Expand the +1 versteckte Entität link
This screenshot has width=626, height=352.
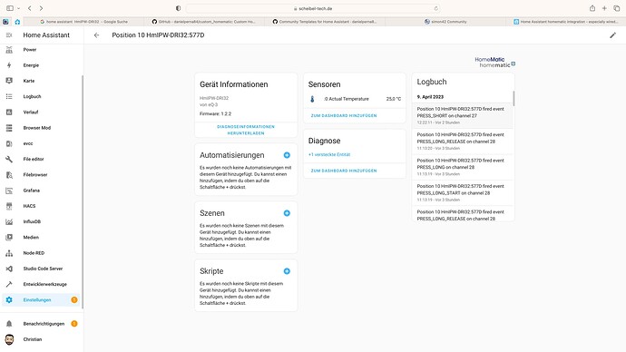pos(329,154)
